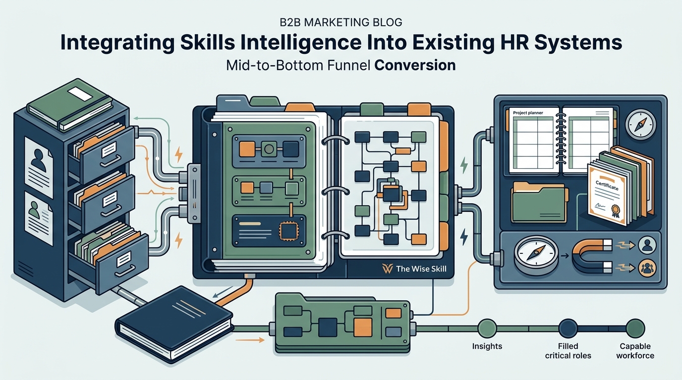
Task: Click the 'Capable workforce' label
Action: click(635, 351)
